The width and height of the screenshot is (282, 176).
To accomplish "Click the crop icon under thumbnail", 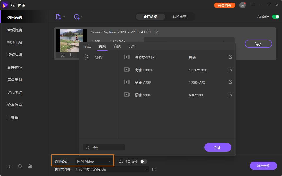I will coord(72,55).
